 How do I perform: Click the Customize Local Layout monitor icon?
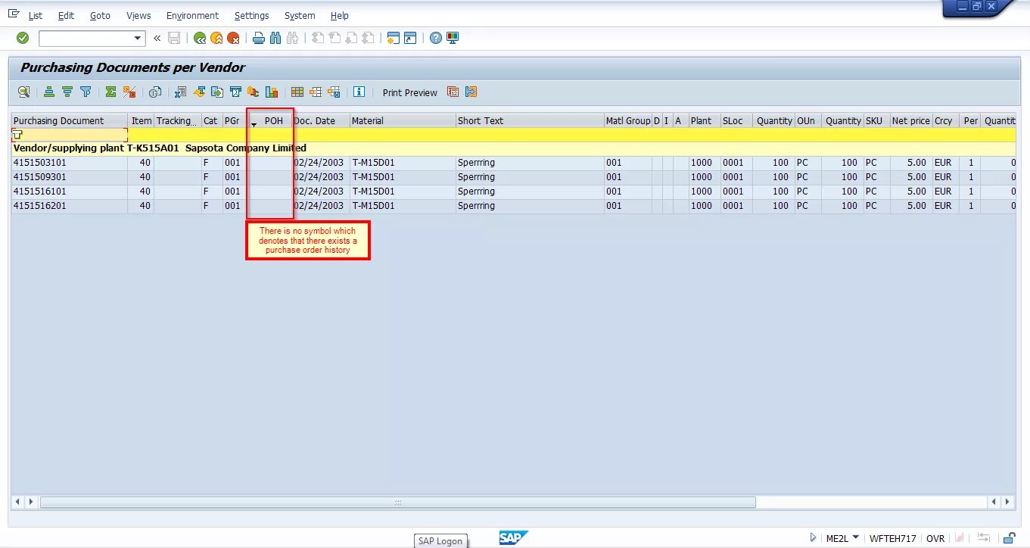click(453, 38)
